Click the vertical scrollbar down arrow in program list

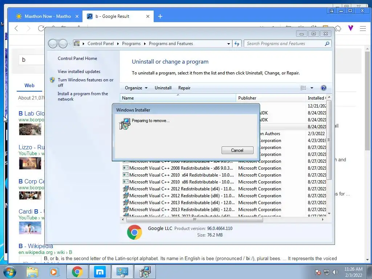click(x=329, y=214)
